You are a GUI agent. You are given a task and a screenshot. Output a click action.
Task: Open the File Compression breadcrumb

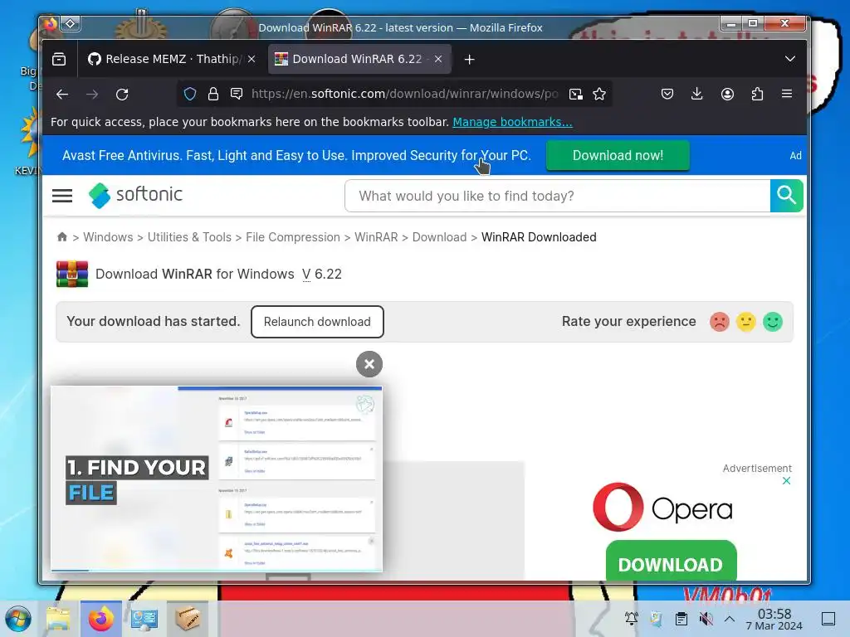[x=293, y=237]
